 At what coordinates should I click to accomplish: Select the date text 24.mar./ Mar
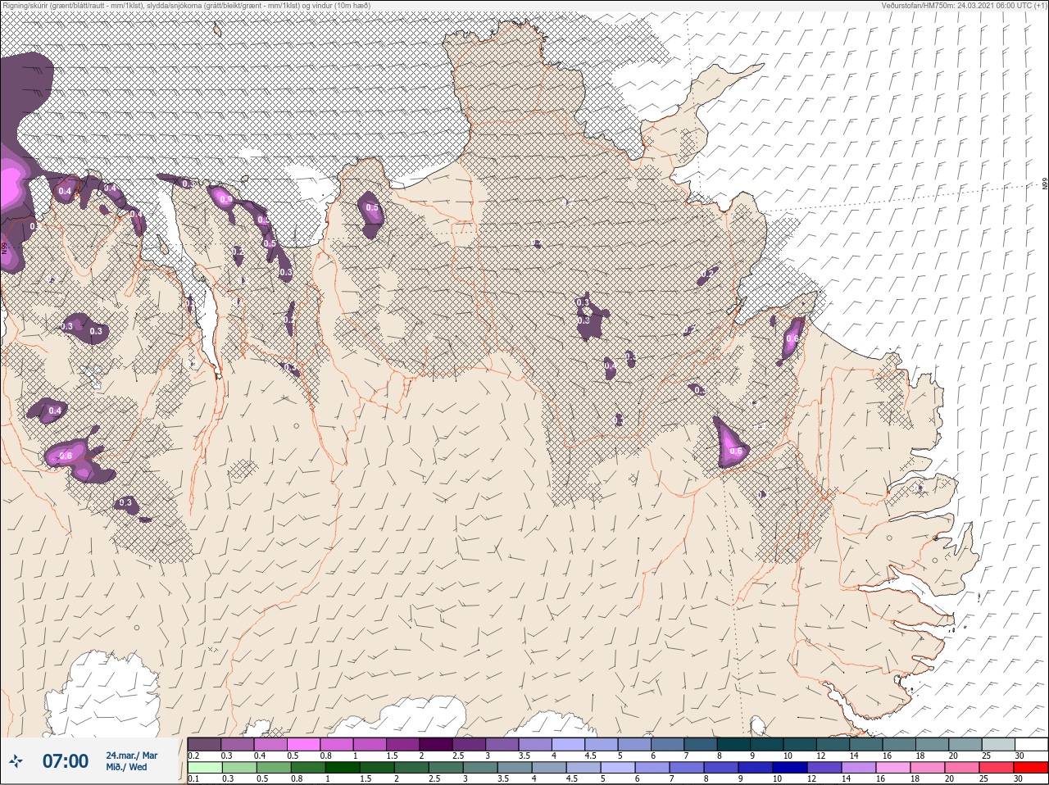coord(132,756)
